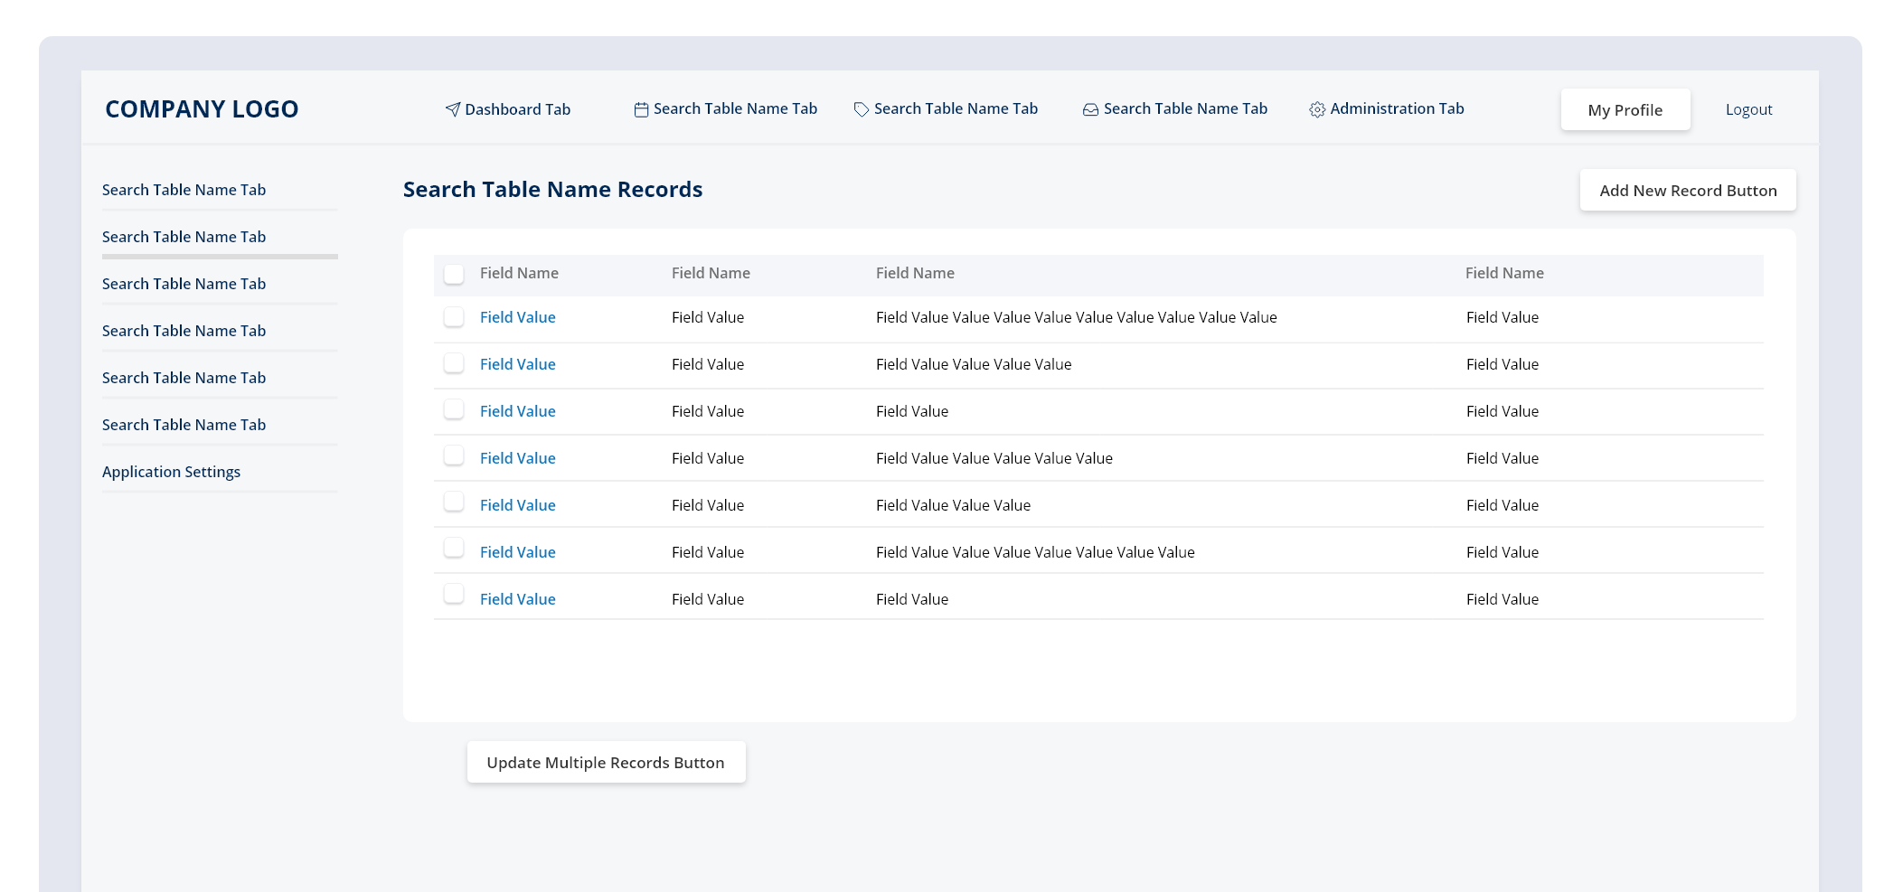Screen dimensions: 1903x892
Task: Select the sidebar tab with the thick highlighted underline
Action: [x=184, y=237]
